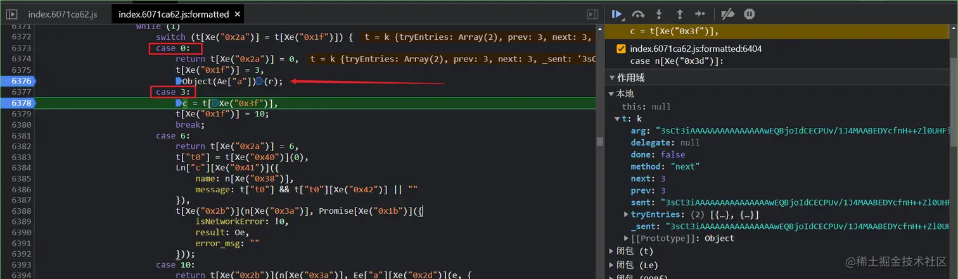
Task: Collapse the 本地 scope group
Action: pyautogui.click(x=611, y=94)
